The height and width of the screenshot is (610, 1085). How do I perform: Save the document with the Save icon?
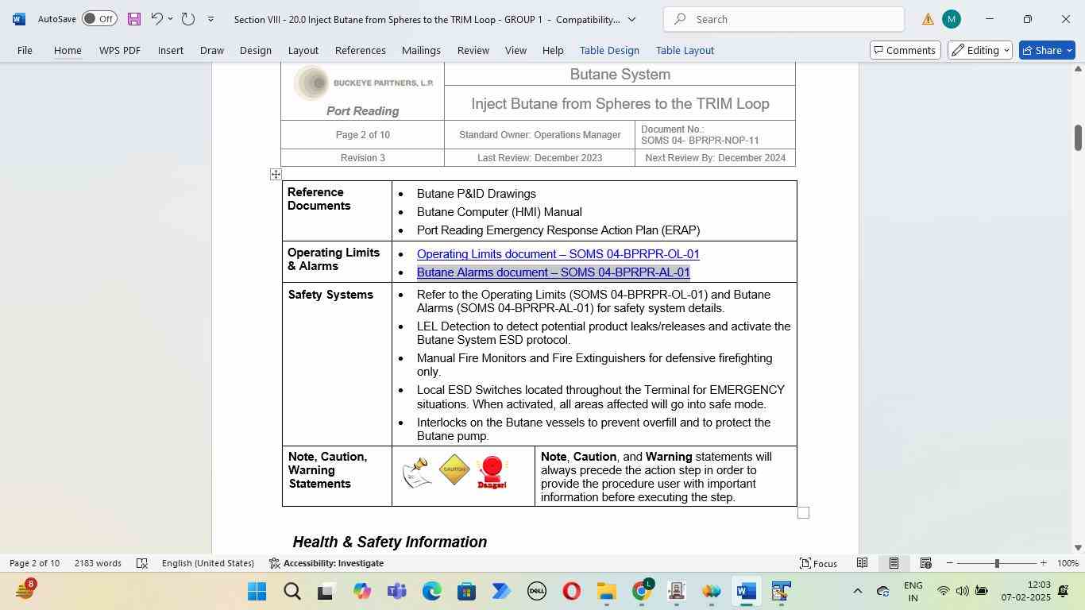click(x=134, y=19)
